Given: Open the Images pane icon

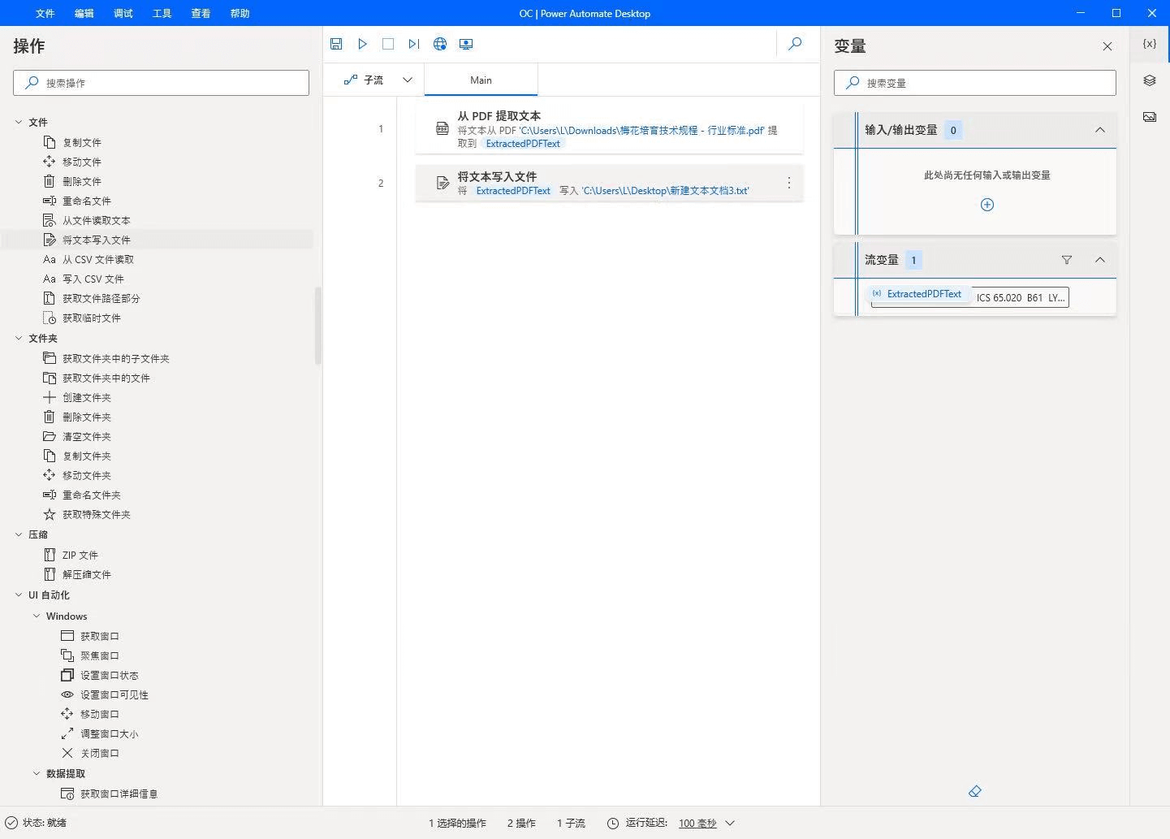Looking at the screenshot, I should [x=1150, y=117].
